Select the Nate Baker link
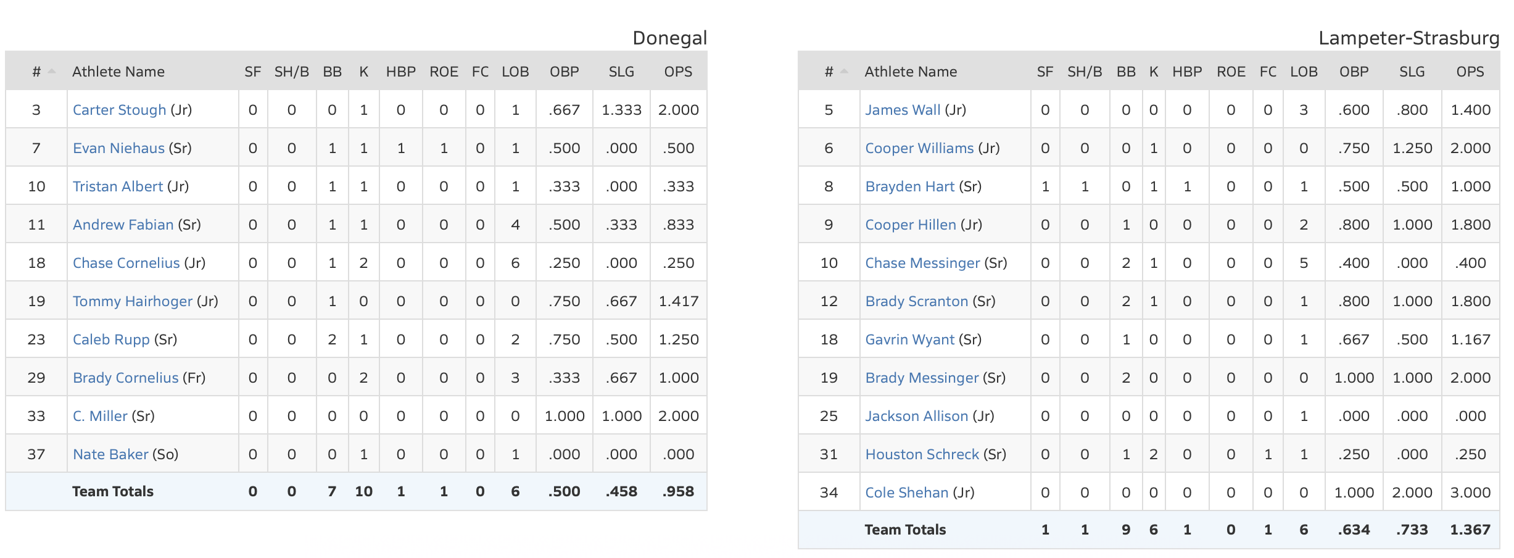This screenshot has height=558, width=1514. coord(110,454)
